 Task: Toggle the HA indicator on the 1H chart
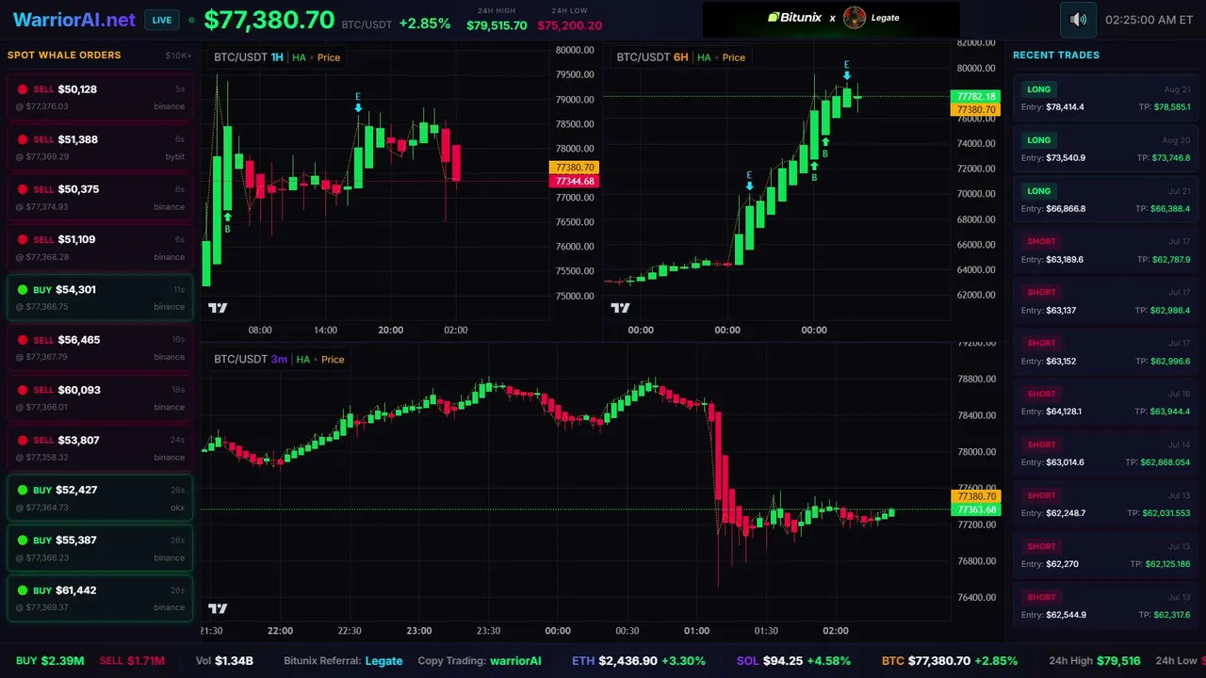(x=299, y=57)
